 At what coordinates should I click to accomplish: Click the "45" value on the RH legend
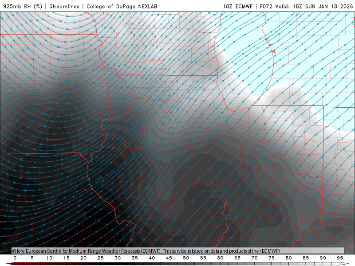pyautogui.click(x=169, y=258)
